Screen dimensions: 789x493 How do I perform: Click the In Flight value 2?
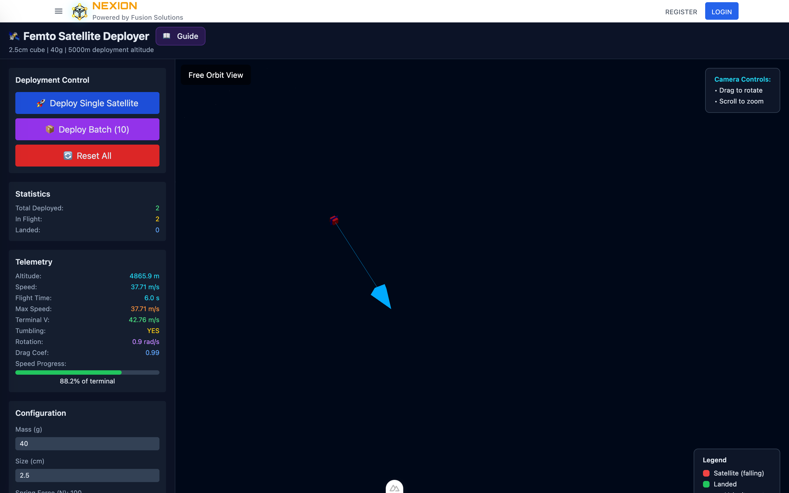coord(157,219)
